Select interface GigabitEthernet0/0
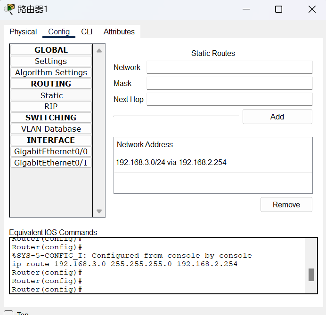Viewport: 326px width, 315px height. coord(51,151)
